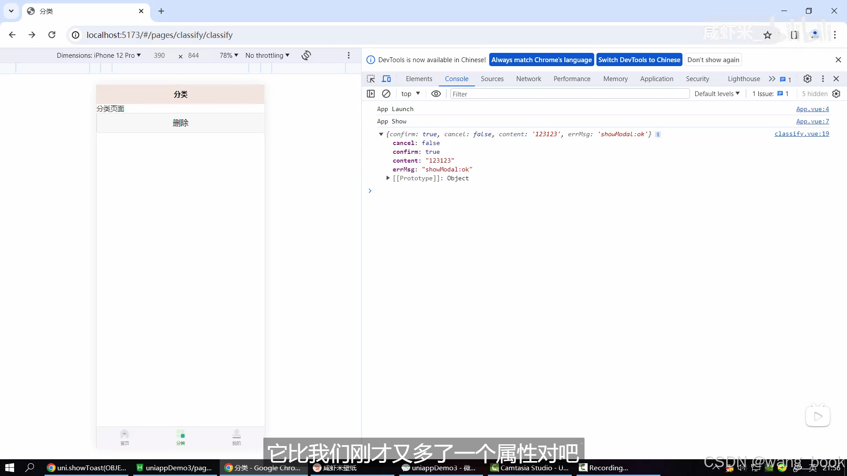Click Don't show again button
This screenshot has height=476, width=847.
tap(713, 59)
